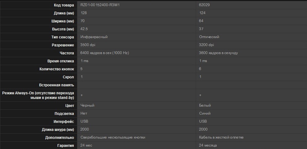The width and height of the screenshot is (307, 149).
Task: Click product code 62029 value
Action: pyautogui.click(x=204, y=5)
